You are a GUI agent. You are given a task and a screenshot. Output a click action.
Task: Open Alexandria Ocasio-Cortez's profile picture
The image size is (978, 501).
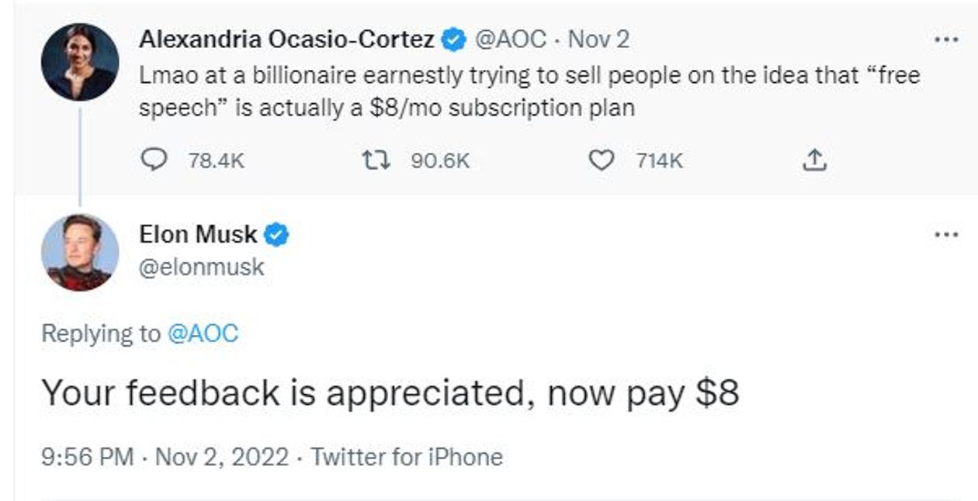pyautogui.click(x=80, y=62)
